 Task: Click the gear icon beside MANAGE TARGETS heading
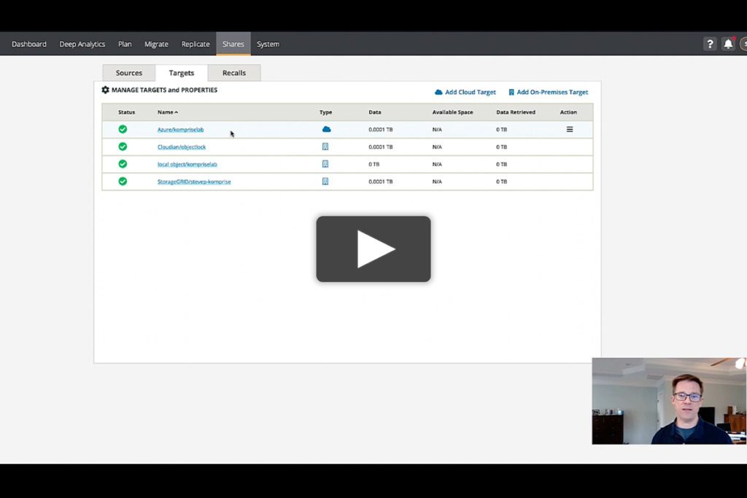106,90
